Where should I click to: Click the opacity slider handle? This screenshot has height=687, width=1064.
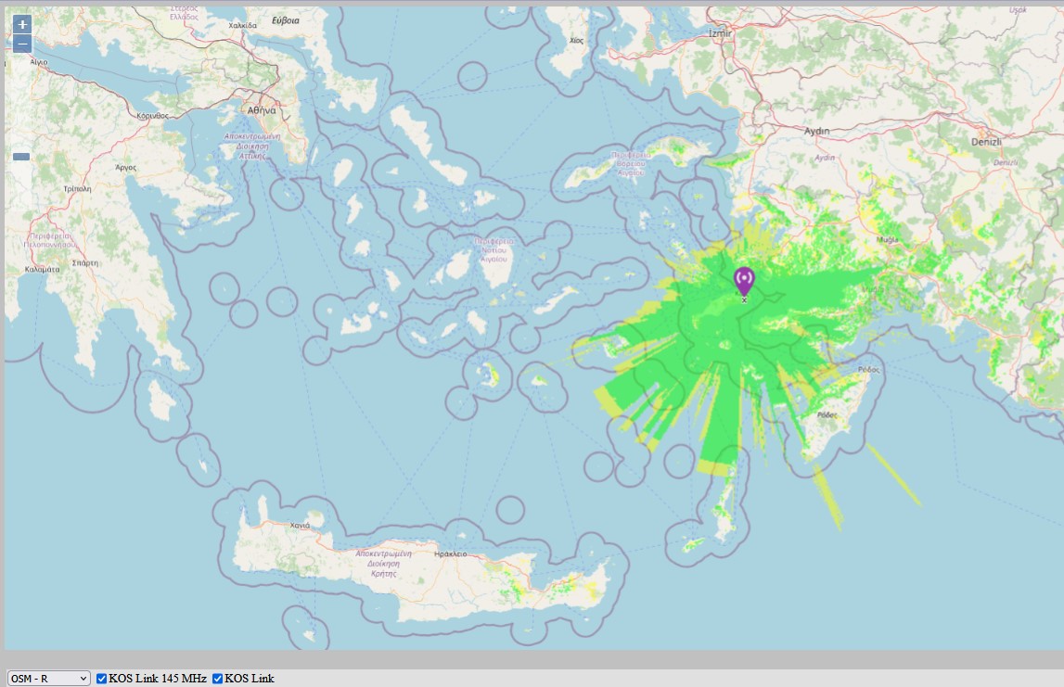(x=21, y=157)
